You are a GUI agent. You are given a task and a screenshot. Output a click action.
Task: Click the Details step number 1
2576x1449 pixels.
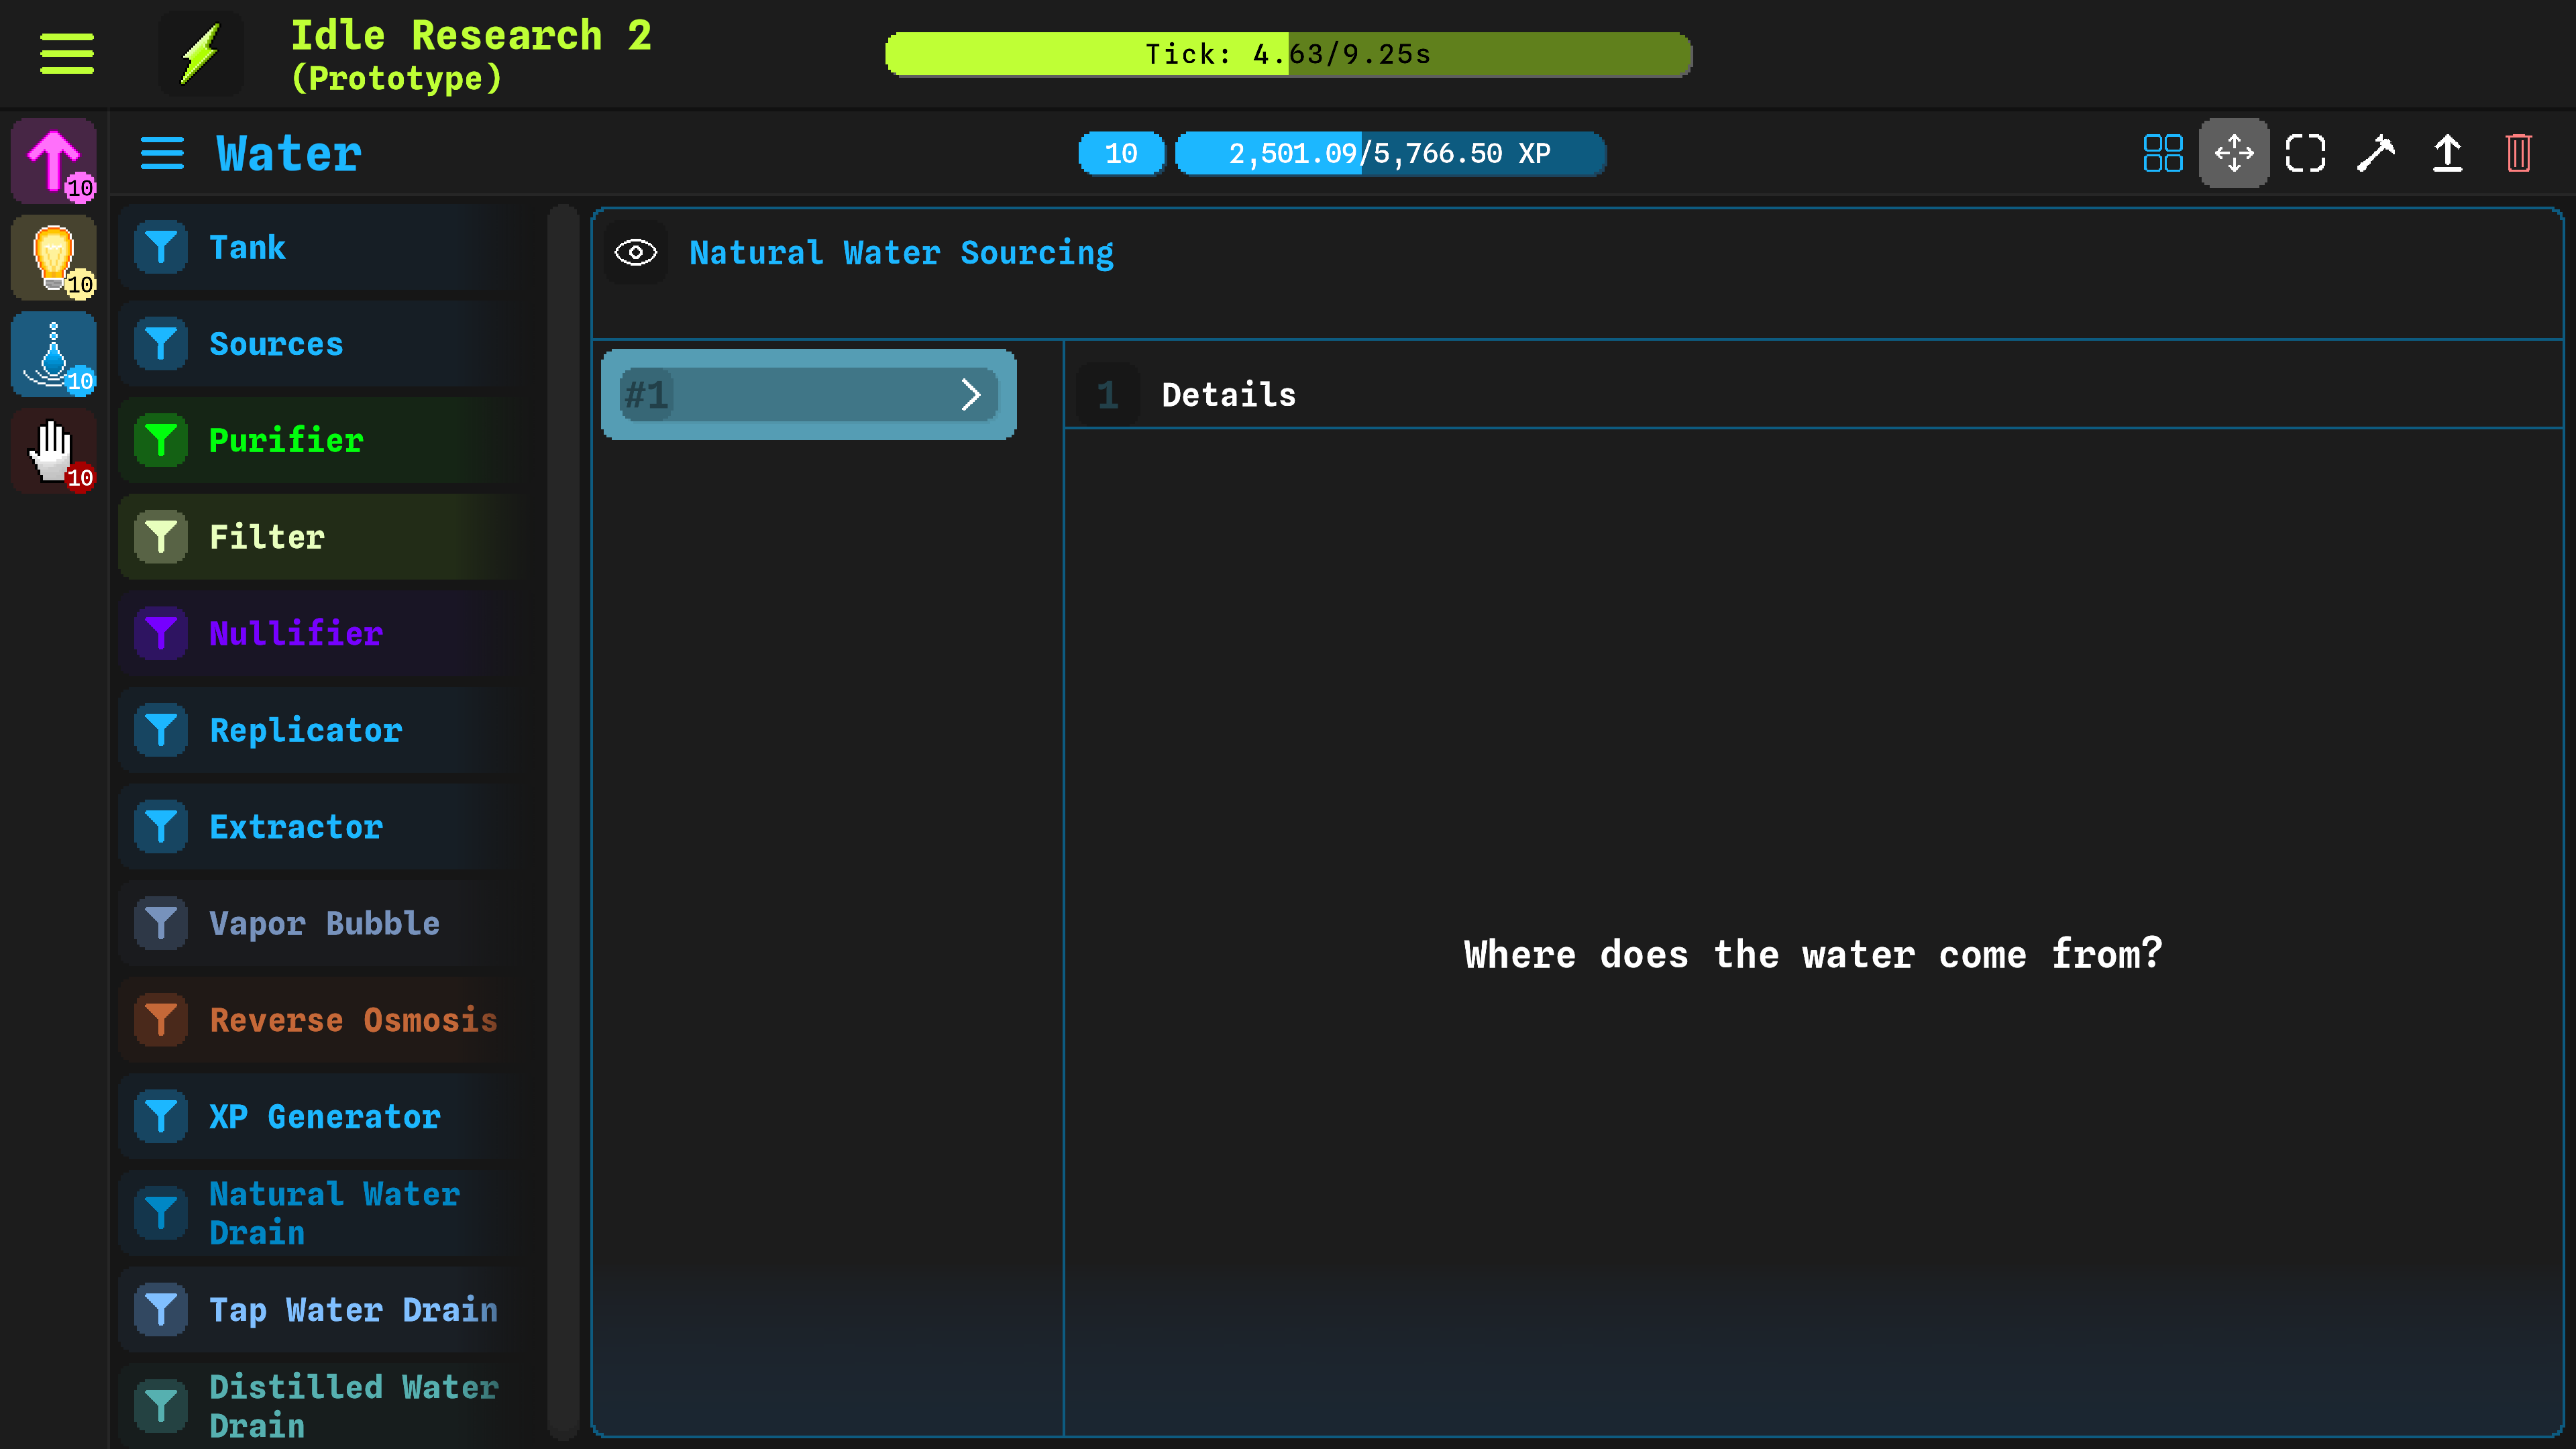coord(1107,395)
